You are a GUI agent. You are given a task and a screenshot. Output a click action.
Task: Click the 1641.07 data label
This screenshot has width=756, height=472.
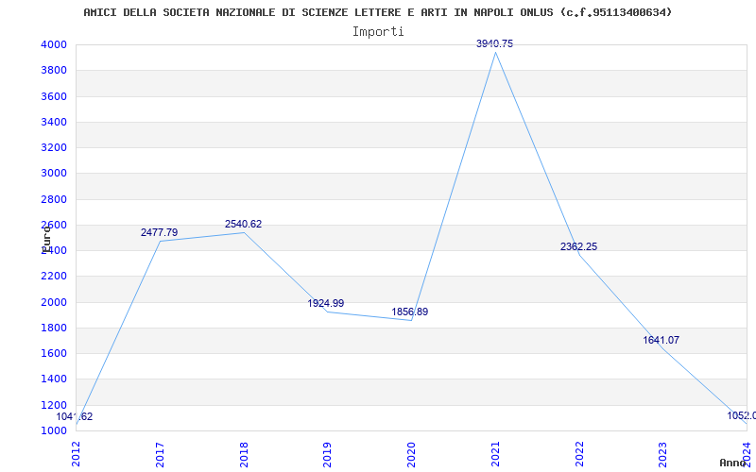click(661, 340)
